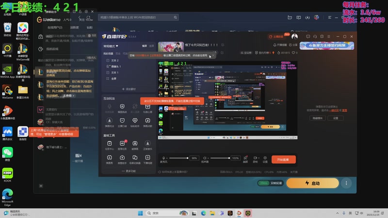Open the 主播口袋 interactive icon
The width and height of the screenshot is (388, 218).
point(122,122)
